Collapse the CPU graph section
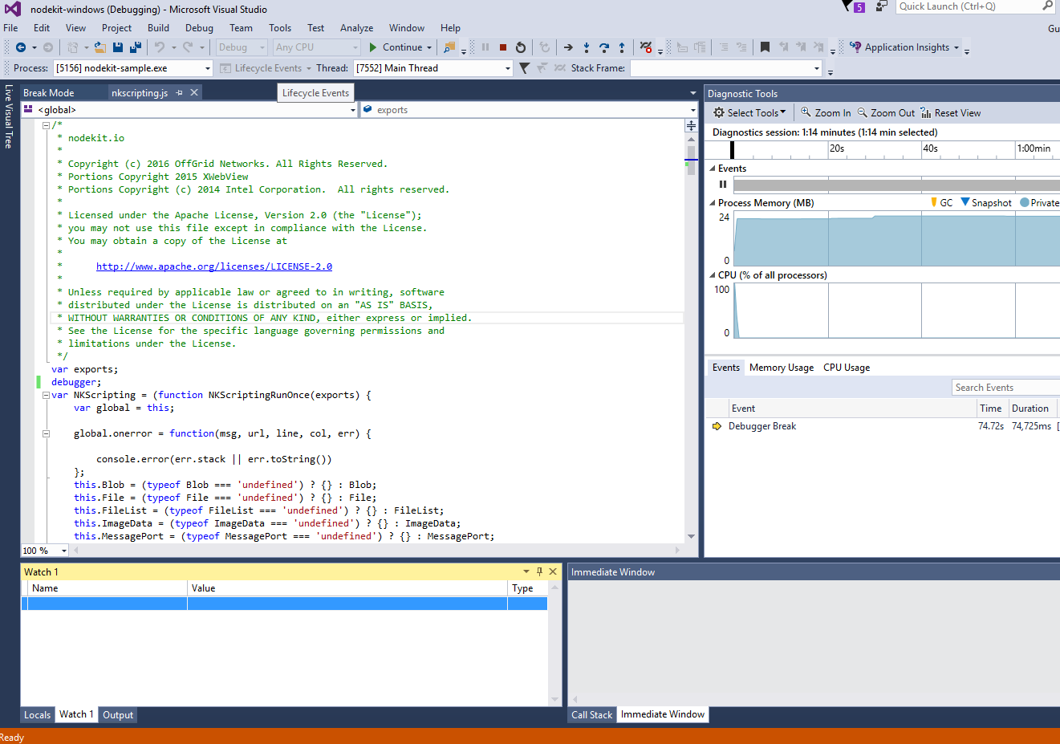Image resolution: width=1060 pixels, height=744 pixels. [713, 275]
